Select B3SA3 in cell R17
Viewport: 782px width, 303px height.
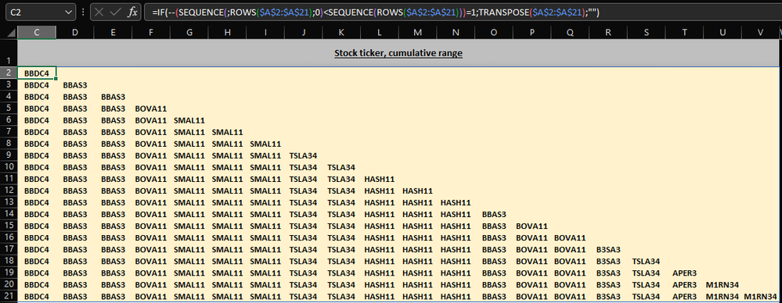tap(608, 249)
